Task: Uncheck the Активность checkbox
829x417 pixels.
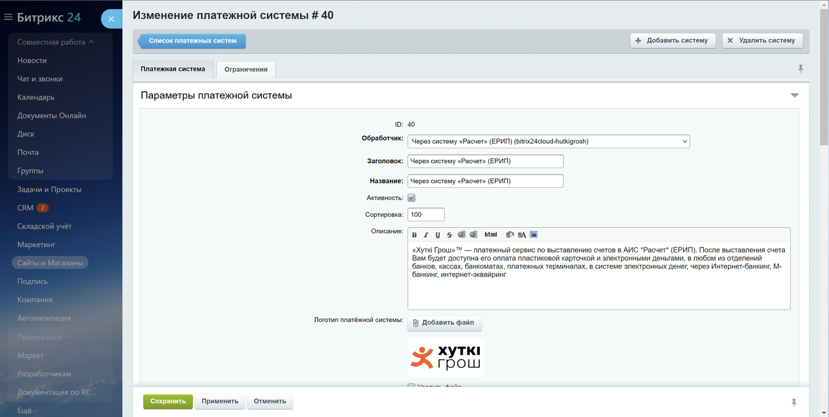Action: click(x=411, y=197)
